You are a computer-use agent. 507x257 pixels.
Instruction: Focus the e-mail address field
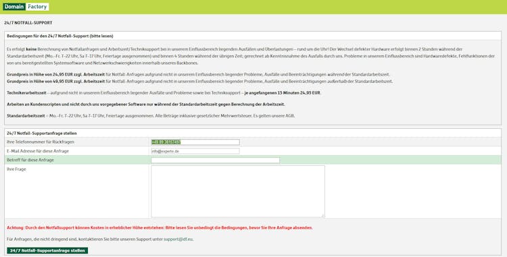(x=195, y=151)
